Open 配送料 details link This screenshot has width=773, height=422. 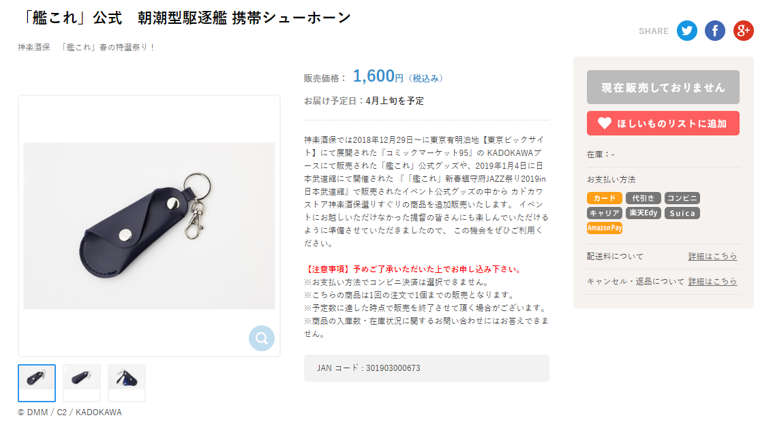point(712,256)
